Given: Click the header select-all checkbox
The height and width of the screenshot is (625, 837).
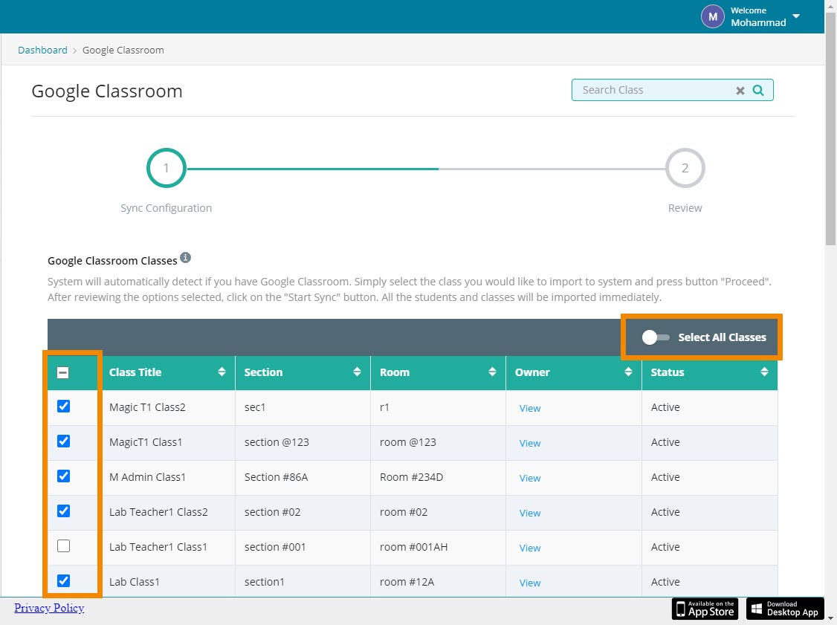Looking at the screenshot, I should pos(63,373).
